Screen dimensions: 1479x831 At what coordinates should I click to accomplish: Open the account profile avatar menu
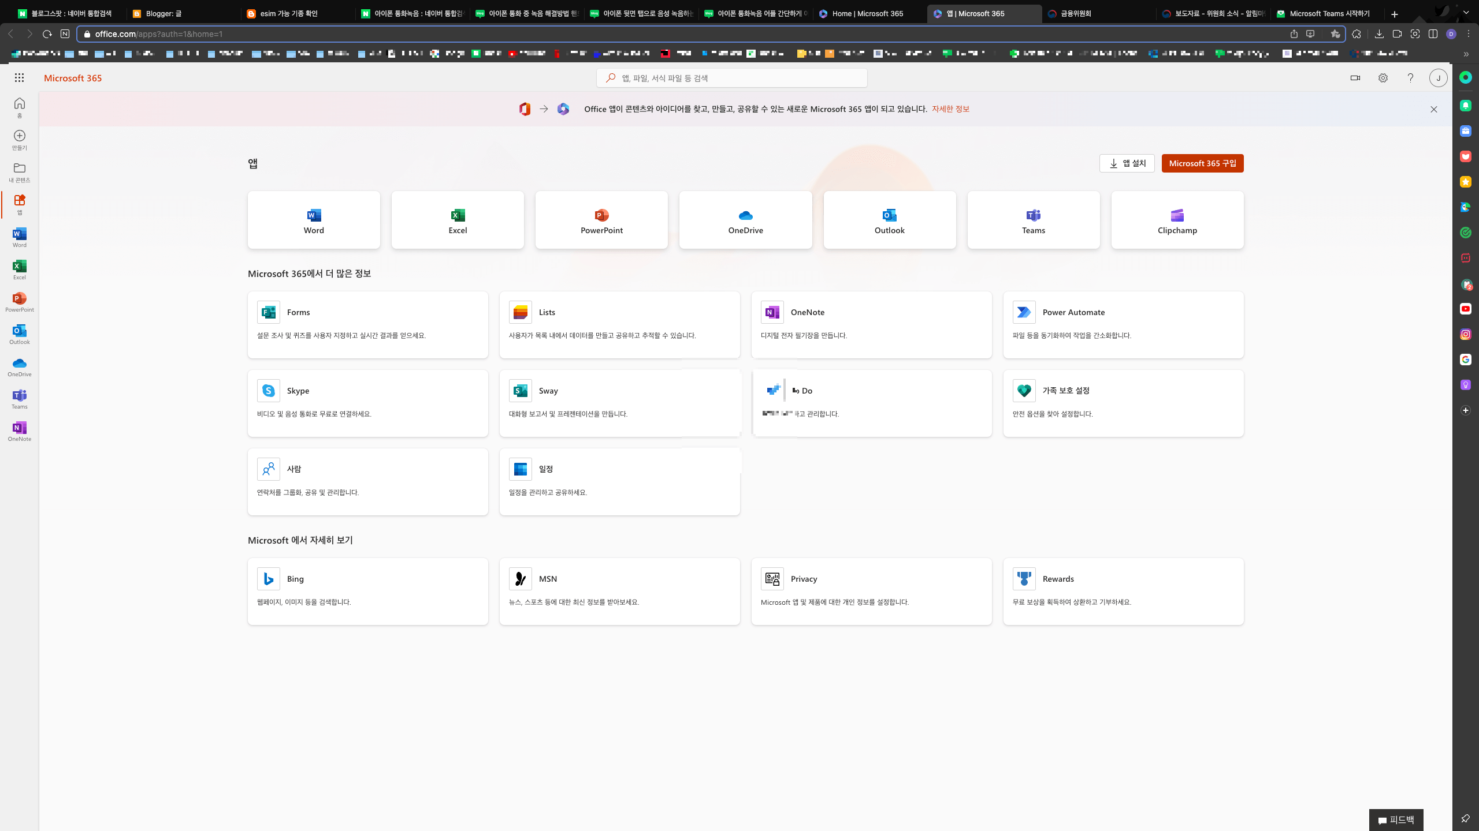point(1438,78)
